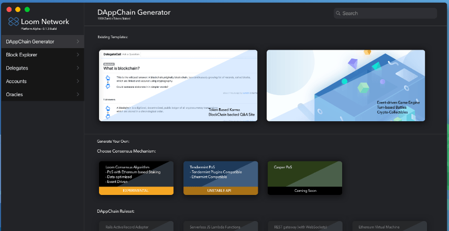
Task: Click the Loom Network logo icon
Action: coord(14,21)
